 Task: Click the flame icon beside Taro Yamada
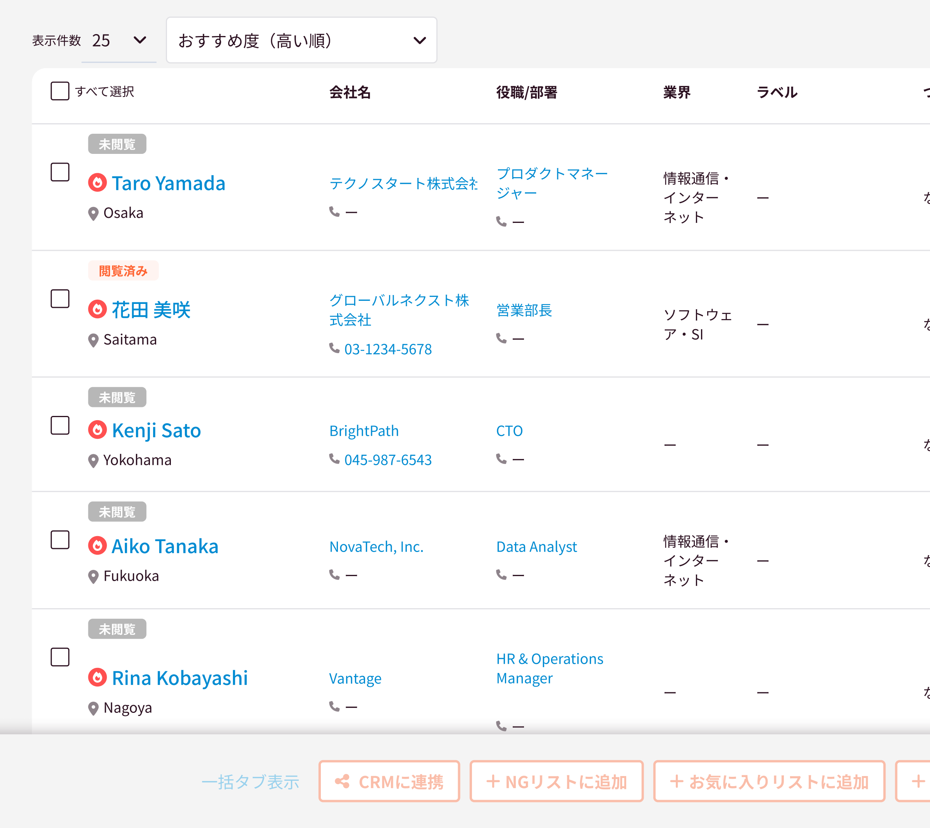97,183
